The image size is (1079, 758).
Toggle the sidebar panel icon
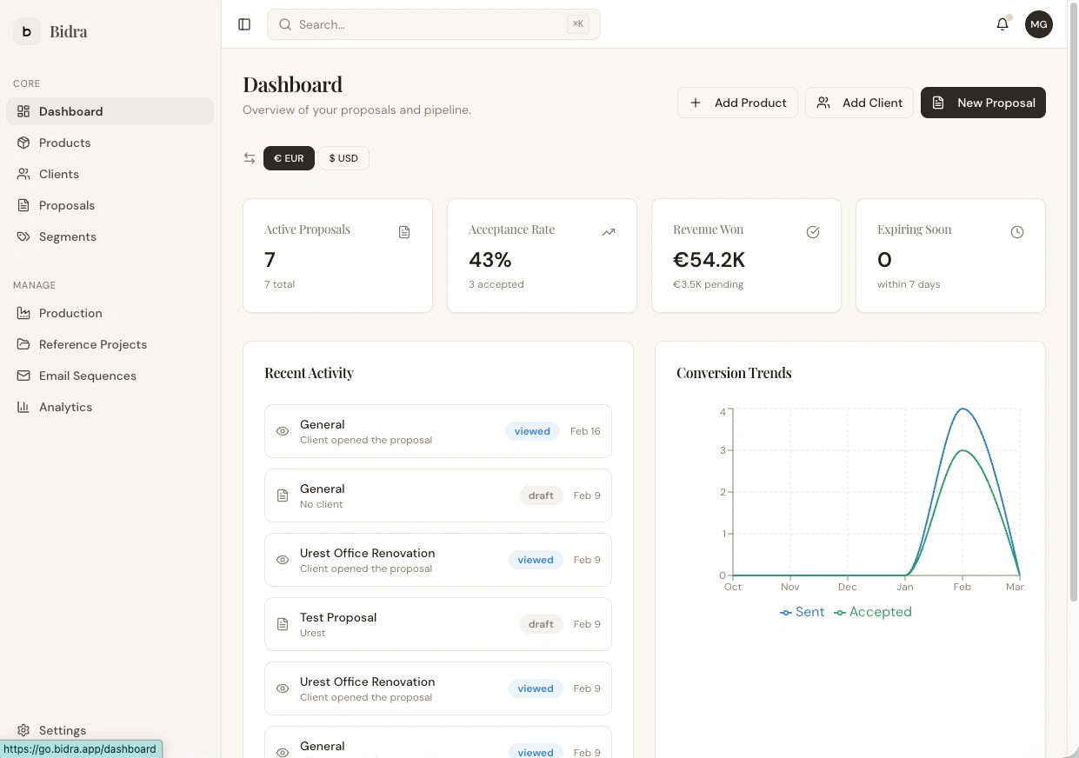[x=244, y=24]
